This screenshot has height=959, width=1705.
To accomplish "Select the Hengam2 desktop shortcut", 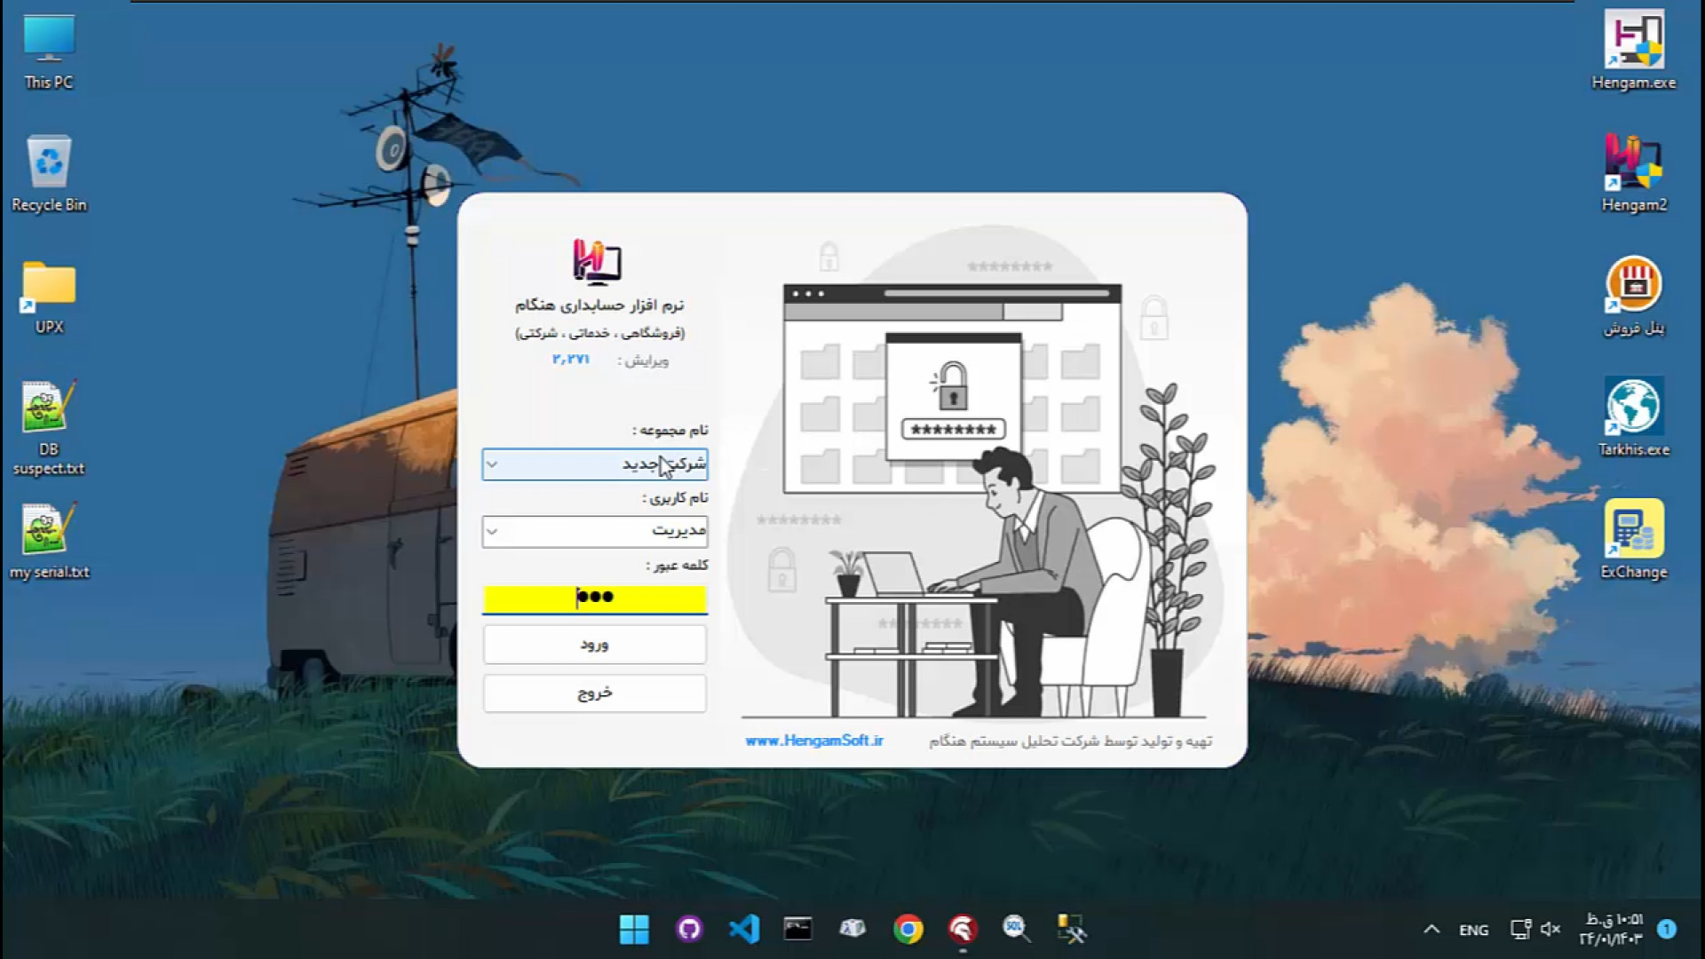I will pos(1634,174).
